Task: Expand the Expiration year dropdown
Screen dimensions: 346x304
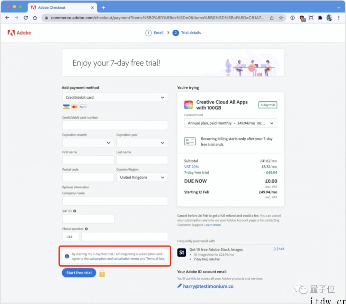Action: (x=142, y=143)
